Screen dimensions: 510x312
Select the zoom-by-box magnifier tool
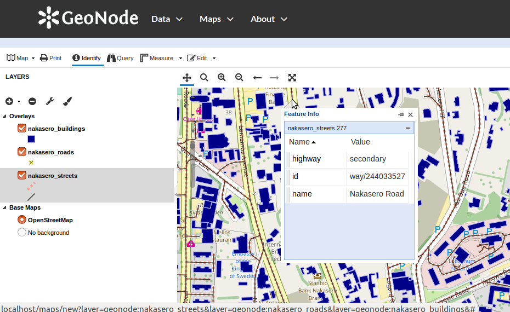click(204, 78)
